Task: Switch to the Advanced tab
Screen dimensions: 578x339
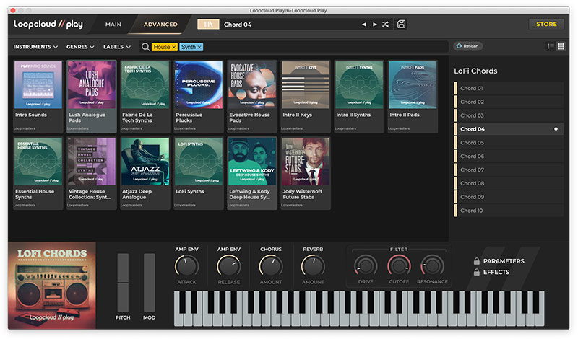Action: pyautogui.click(x=160, y=25)
